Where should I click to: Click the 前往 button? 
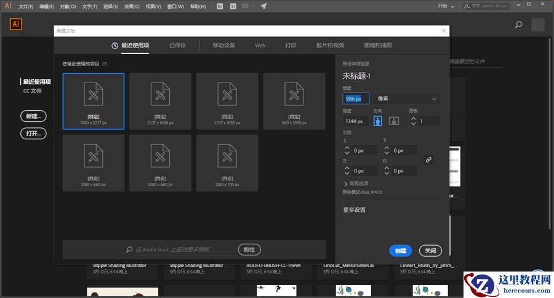tap(249, 249)
